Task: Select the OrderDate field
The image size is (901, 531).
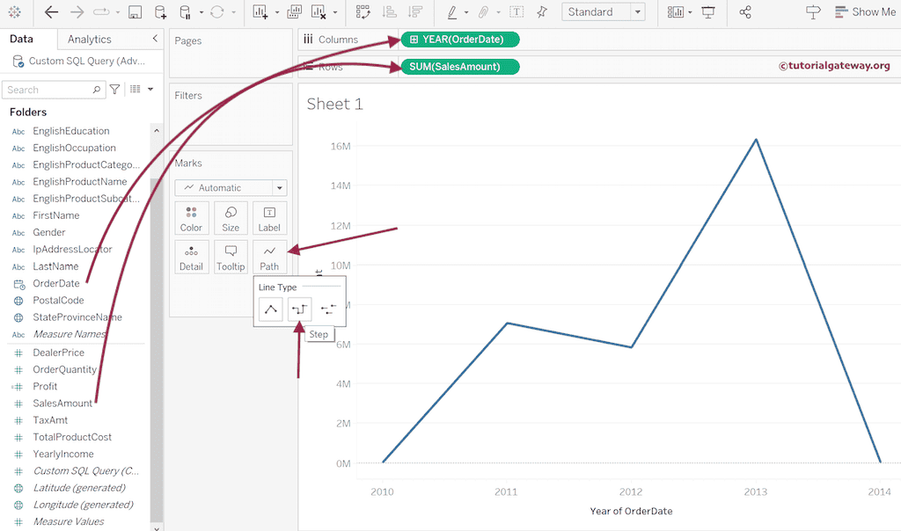Action: pos(55,283)
